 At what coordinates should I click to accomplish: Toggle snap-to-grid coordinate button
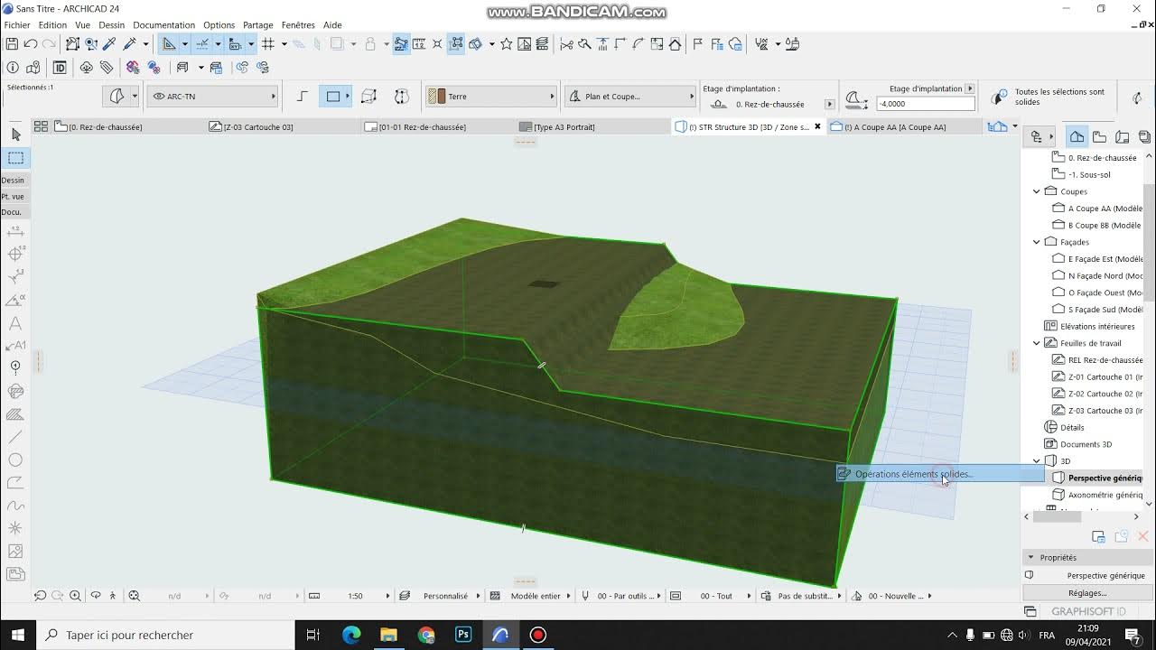[235, 43]
